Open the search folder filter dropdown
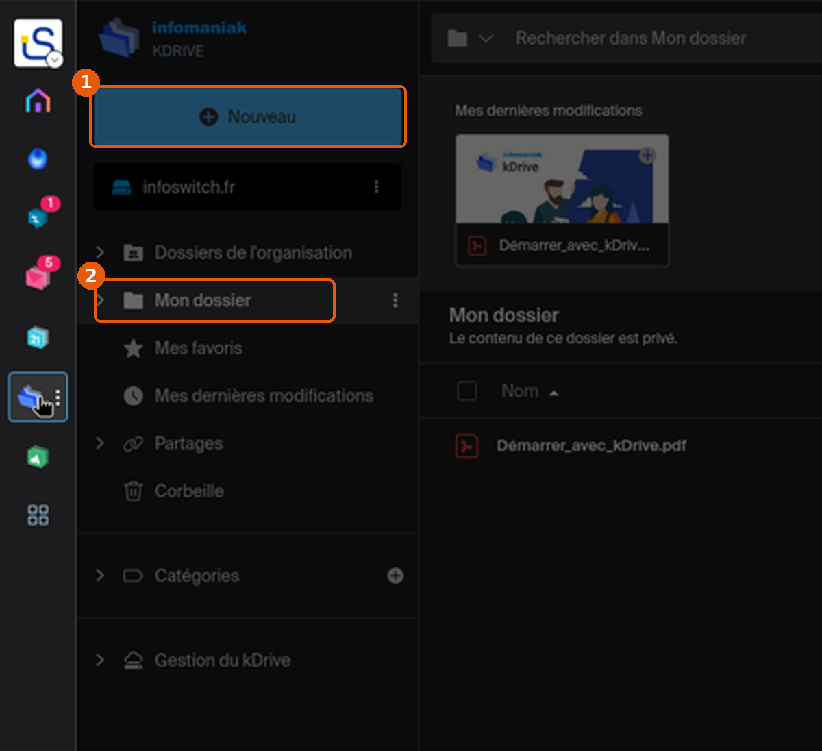The width and height of the screenshot is (822, 751). point(470,38)
